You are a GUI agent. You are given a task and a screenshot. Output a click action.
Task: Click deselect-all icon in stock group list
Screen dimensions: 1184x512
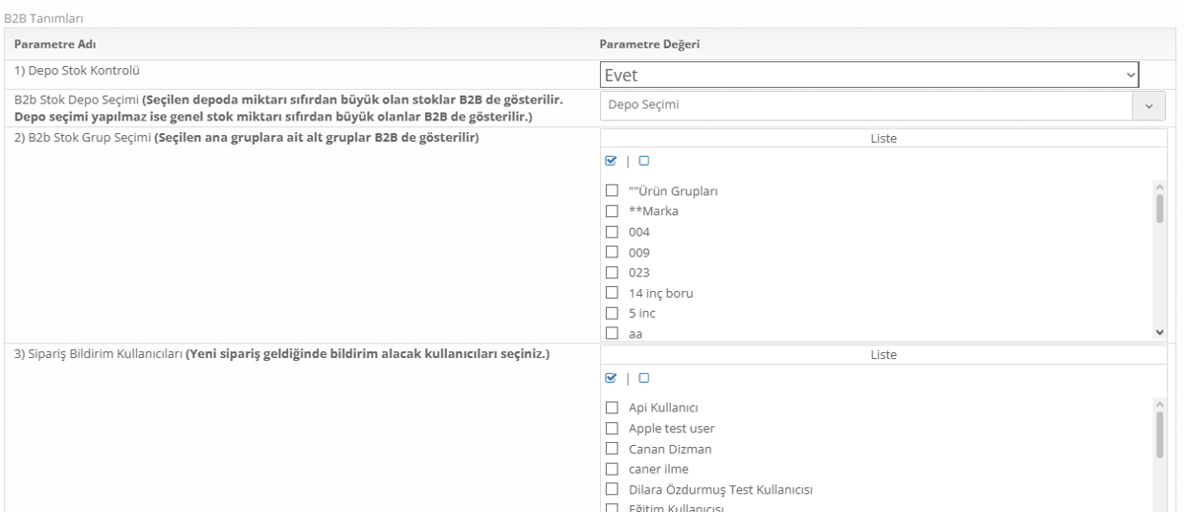644,160
